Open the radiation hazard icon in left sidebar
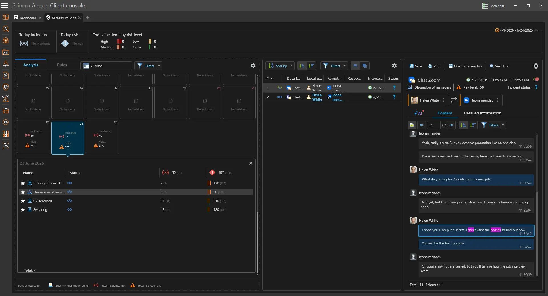The image size is (548, 296). (6, 41)
